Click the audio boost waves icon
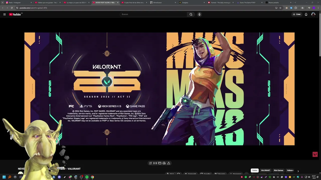The width and height of the screenshot is (321, 180). pos(155,163)
